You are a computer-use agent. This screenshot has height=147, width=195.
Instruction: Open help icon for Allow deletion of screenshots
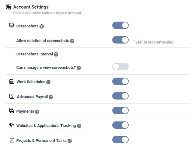[x=72, y=41]
